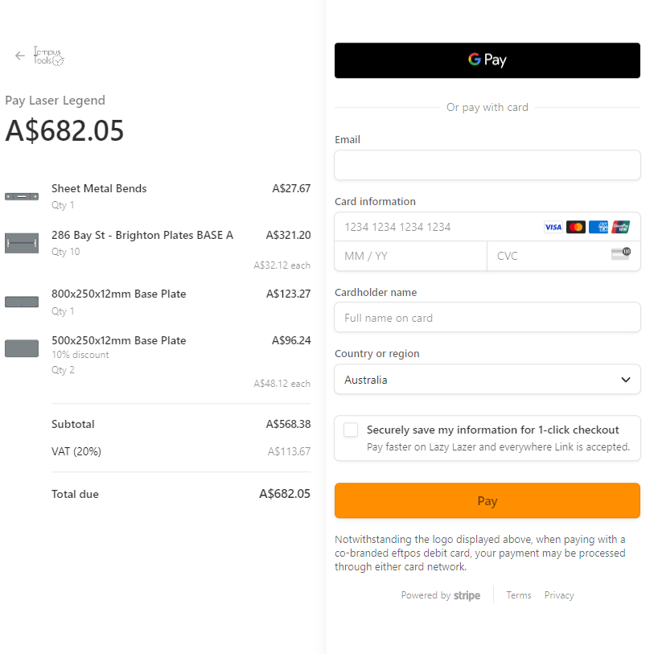Click the A$321.20 price
This screenshot has width=654, height=654.
click(288, 235)
